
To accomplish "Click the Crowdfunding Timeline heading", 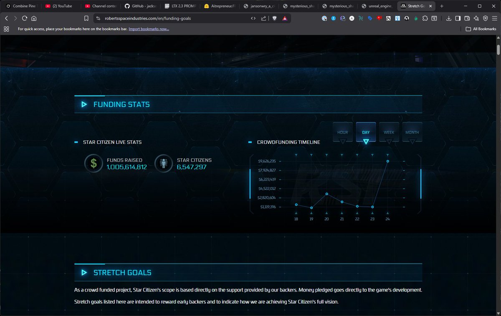I will tap(288, 142).
